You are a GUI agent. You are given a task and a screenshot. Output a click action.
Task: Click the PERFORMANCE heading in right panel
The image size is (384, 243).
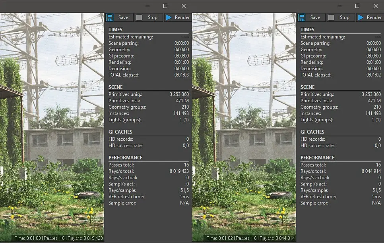coord(317,157)
